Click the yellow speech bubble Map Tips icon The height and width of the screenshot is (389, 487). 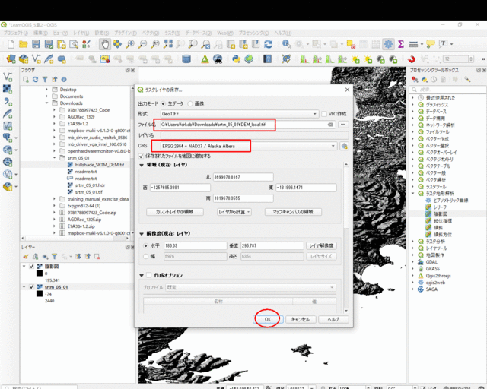431,44
